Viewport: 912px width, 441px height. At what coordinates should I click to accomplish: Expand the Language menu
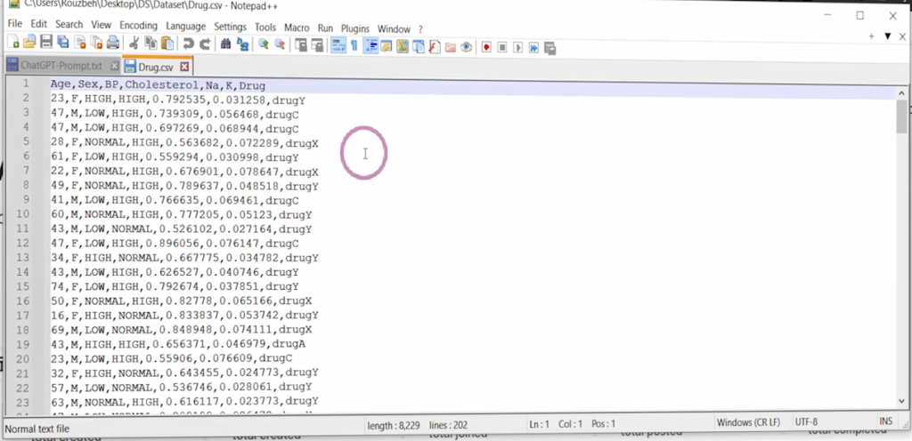(x=185, y=28)
